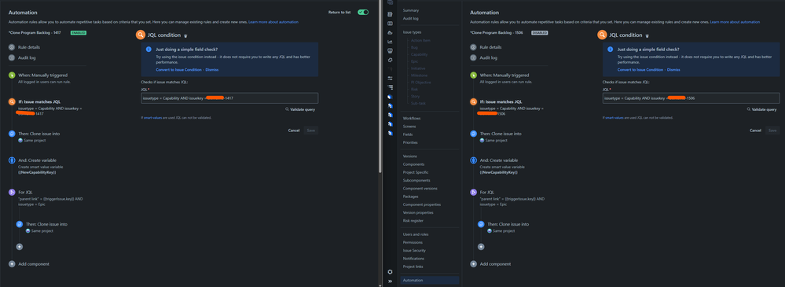
Task: Click the branch plus icon in rule 1506
Action: 481,246
